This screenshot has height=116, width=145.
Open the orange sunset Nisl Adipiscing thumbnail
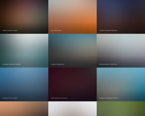click(x=72, y=17)
